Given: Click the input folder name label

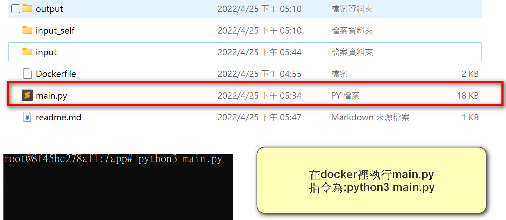Looking at the screenshot, I should tap(46, 52).
